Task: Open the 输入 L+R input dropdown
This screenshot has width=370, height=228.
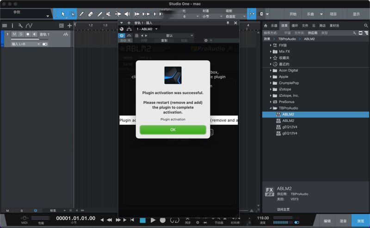Action: coord(25,44)
